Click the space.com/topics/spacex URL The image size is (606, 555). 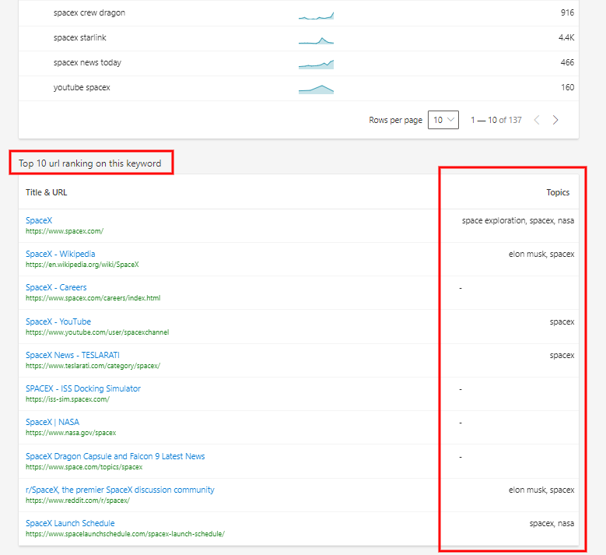coord(84,467)
